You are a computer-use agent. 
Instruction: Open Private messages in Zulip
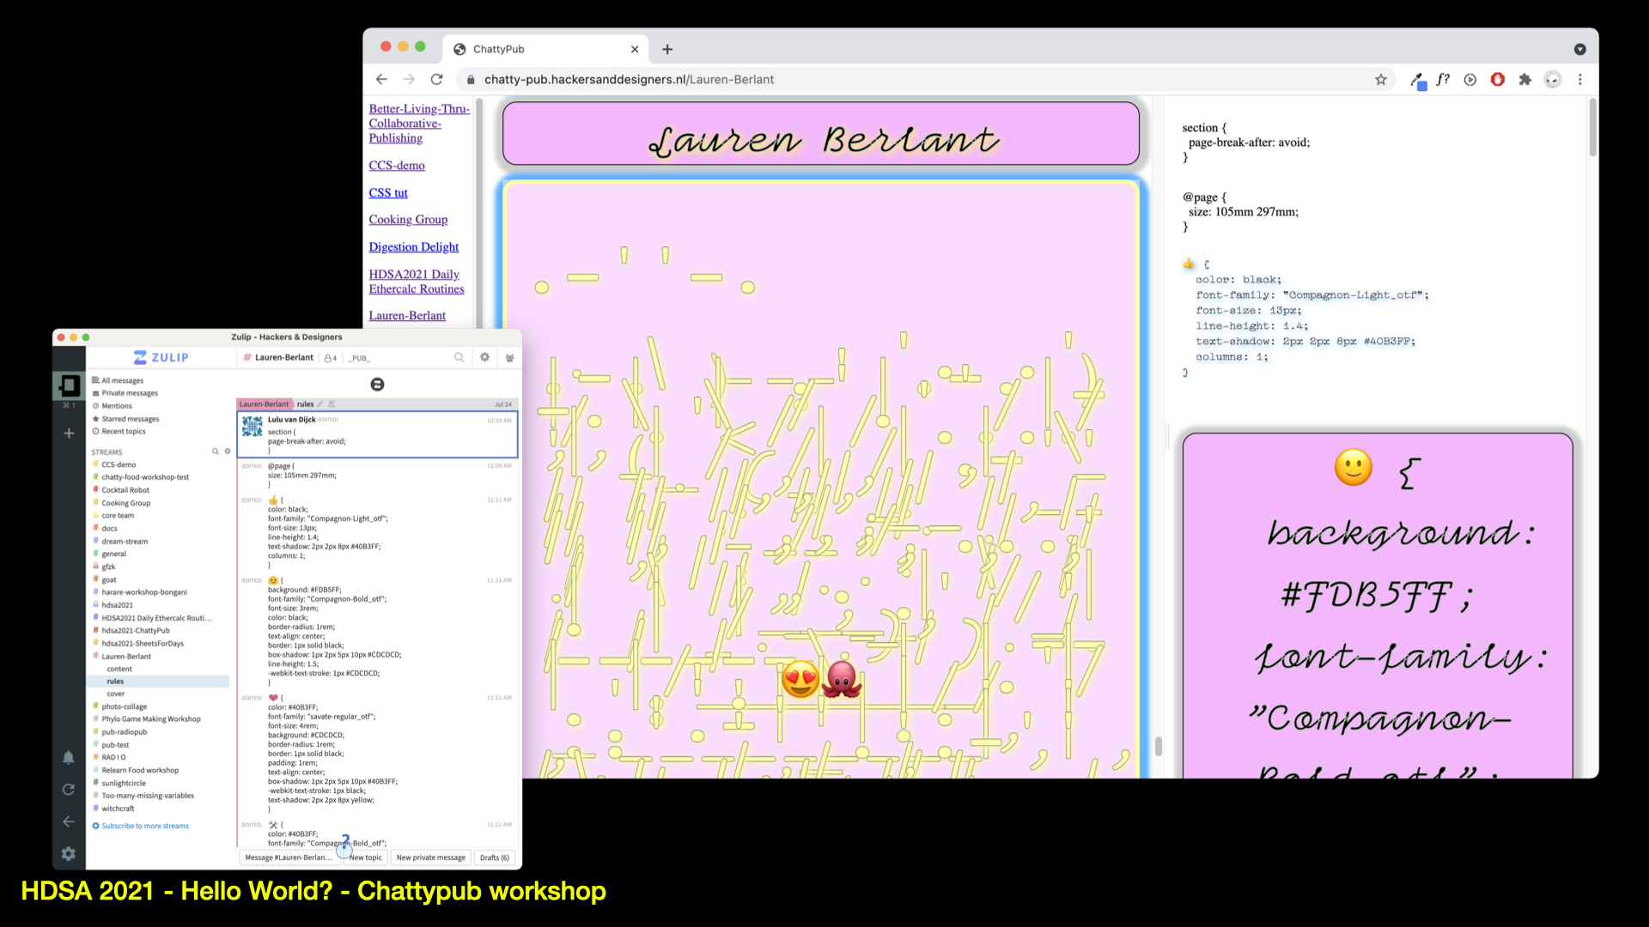click(x=129, y=393)
